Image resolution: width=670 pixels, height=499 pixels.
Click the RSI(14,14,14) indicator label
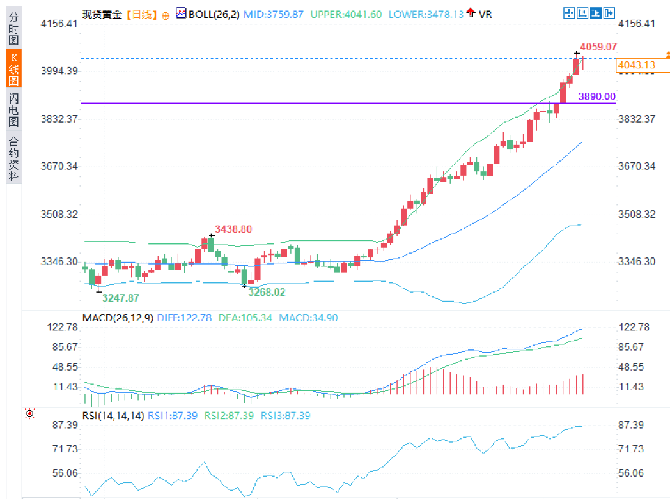click(x=113, y=415)
